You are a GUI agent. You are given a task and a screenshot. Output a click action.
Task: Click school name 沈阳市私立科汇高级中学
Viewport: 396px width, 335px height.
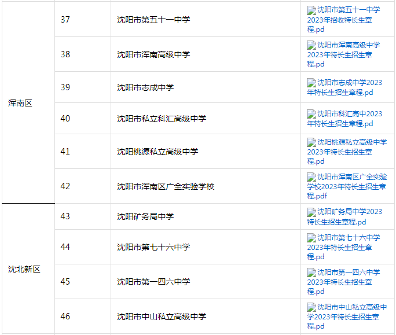pos(162,119)
